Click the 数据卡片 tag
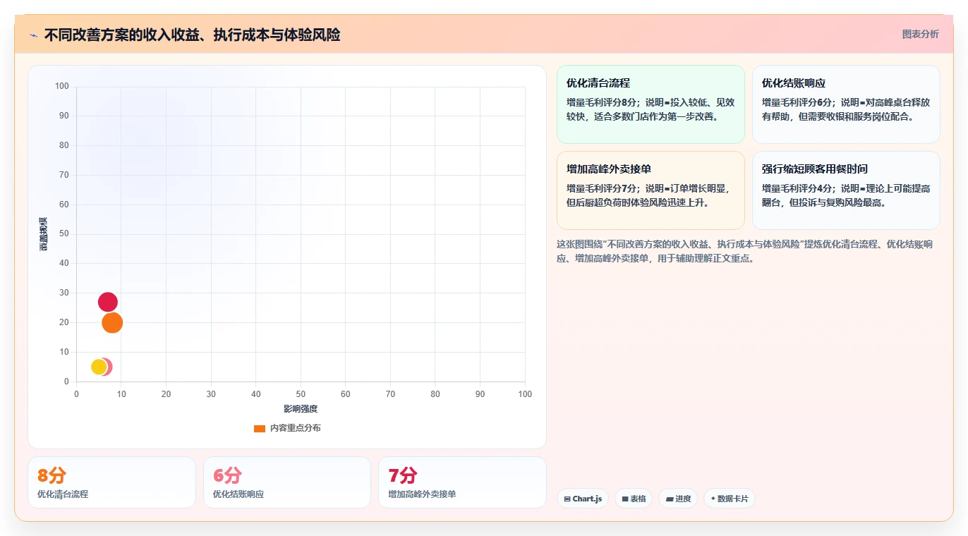This screenshot has width=968, height=536. coord(729,499)
